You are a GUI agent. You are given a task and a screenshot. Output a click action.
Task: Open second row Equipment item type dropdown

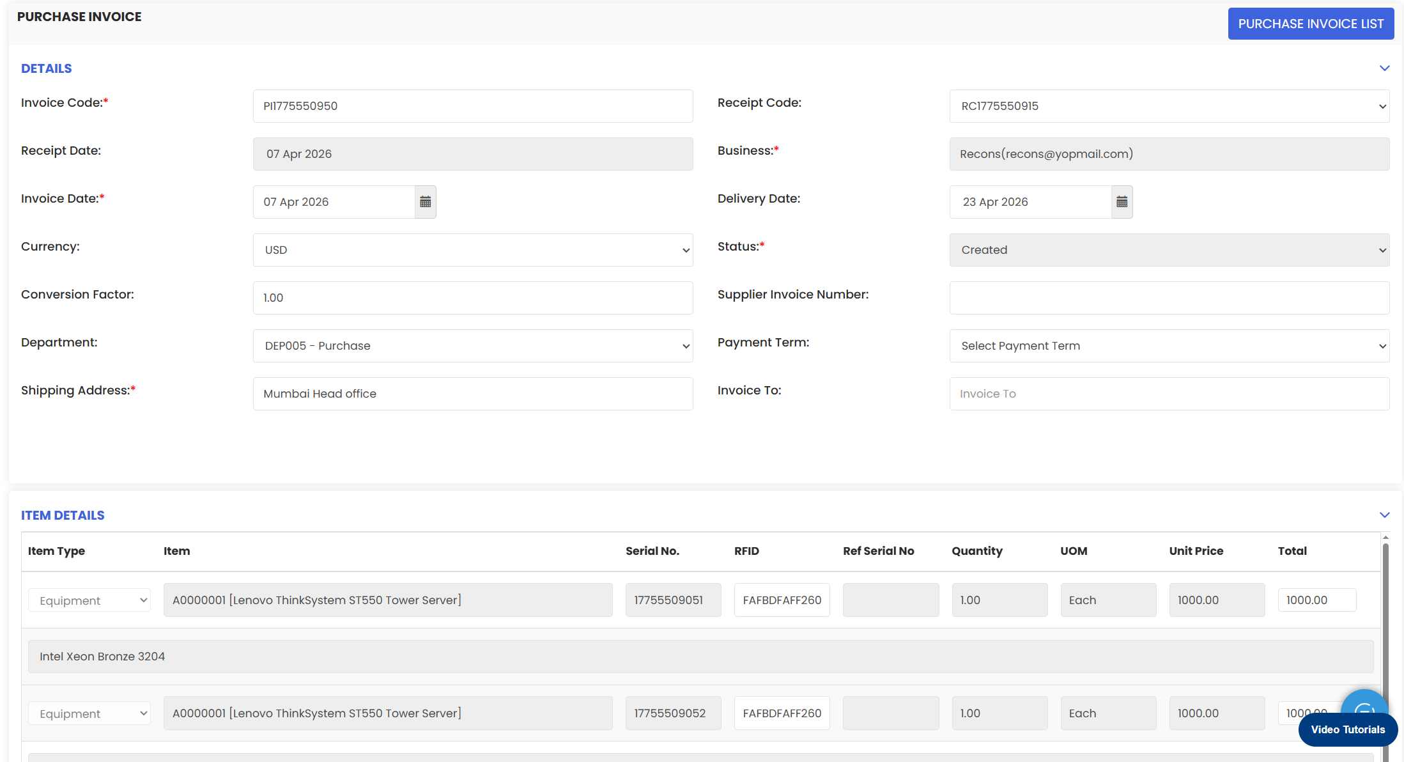click(89, 713)
